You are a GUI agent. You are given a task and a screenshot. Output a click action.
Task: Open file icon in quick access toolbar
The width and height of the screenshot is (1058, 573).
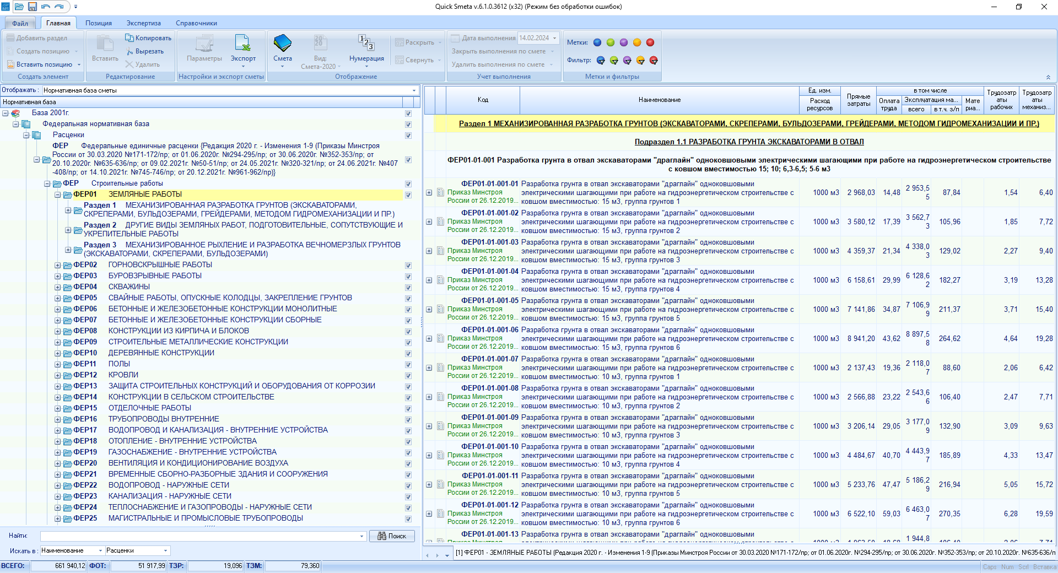pyautogui.click(x=19, y=7)
